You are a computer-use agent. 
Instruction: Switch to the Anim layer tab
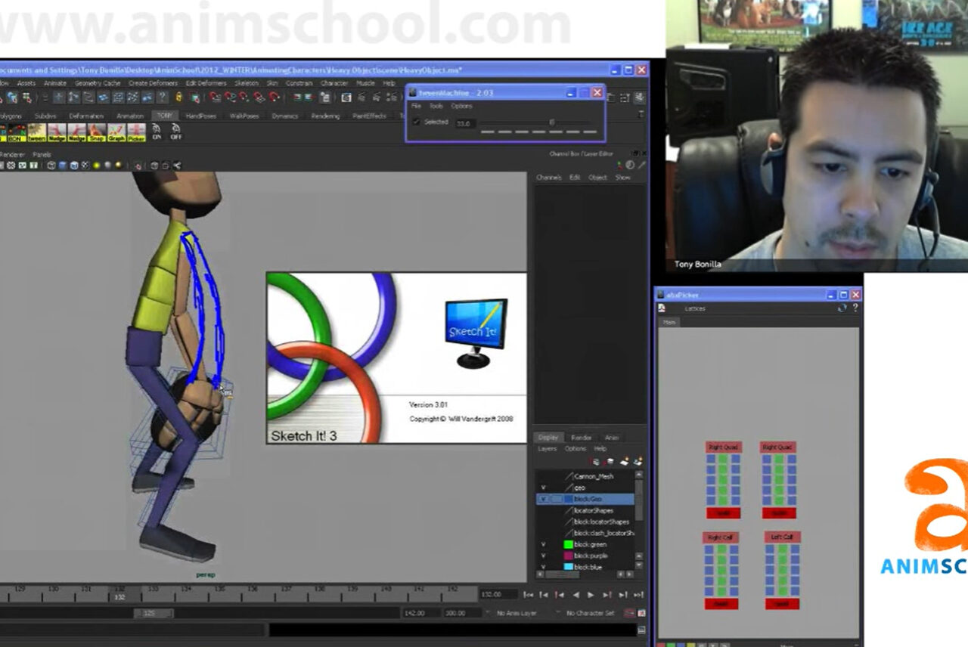[x=612, y=438]
